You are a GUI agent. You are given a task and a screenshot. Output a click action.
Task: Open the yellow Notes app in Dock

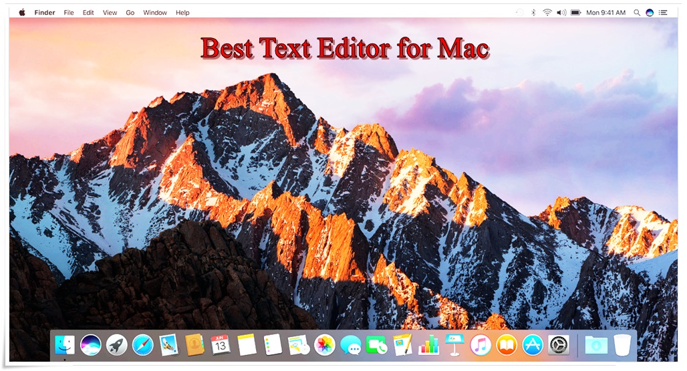(x=247, y=345)
